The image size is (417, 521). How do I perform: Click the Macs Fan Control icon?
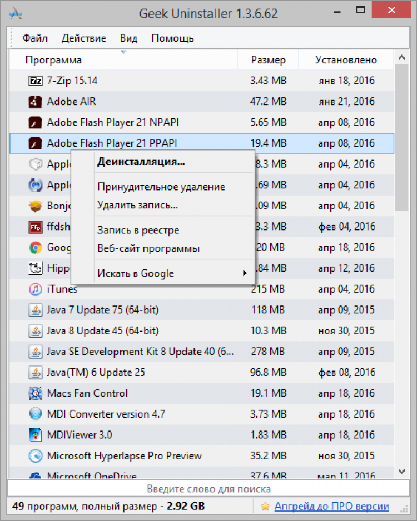click(35, 393)
